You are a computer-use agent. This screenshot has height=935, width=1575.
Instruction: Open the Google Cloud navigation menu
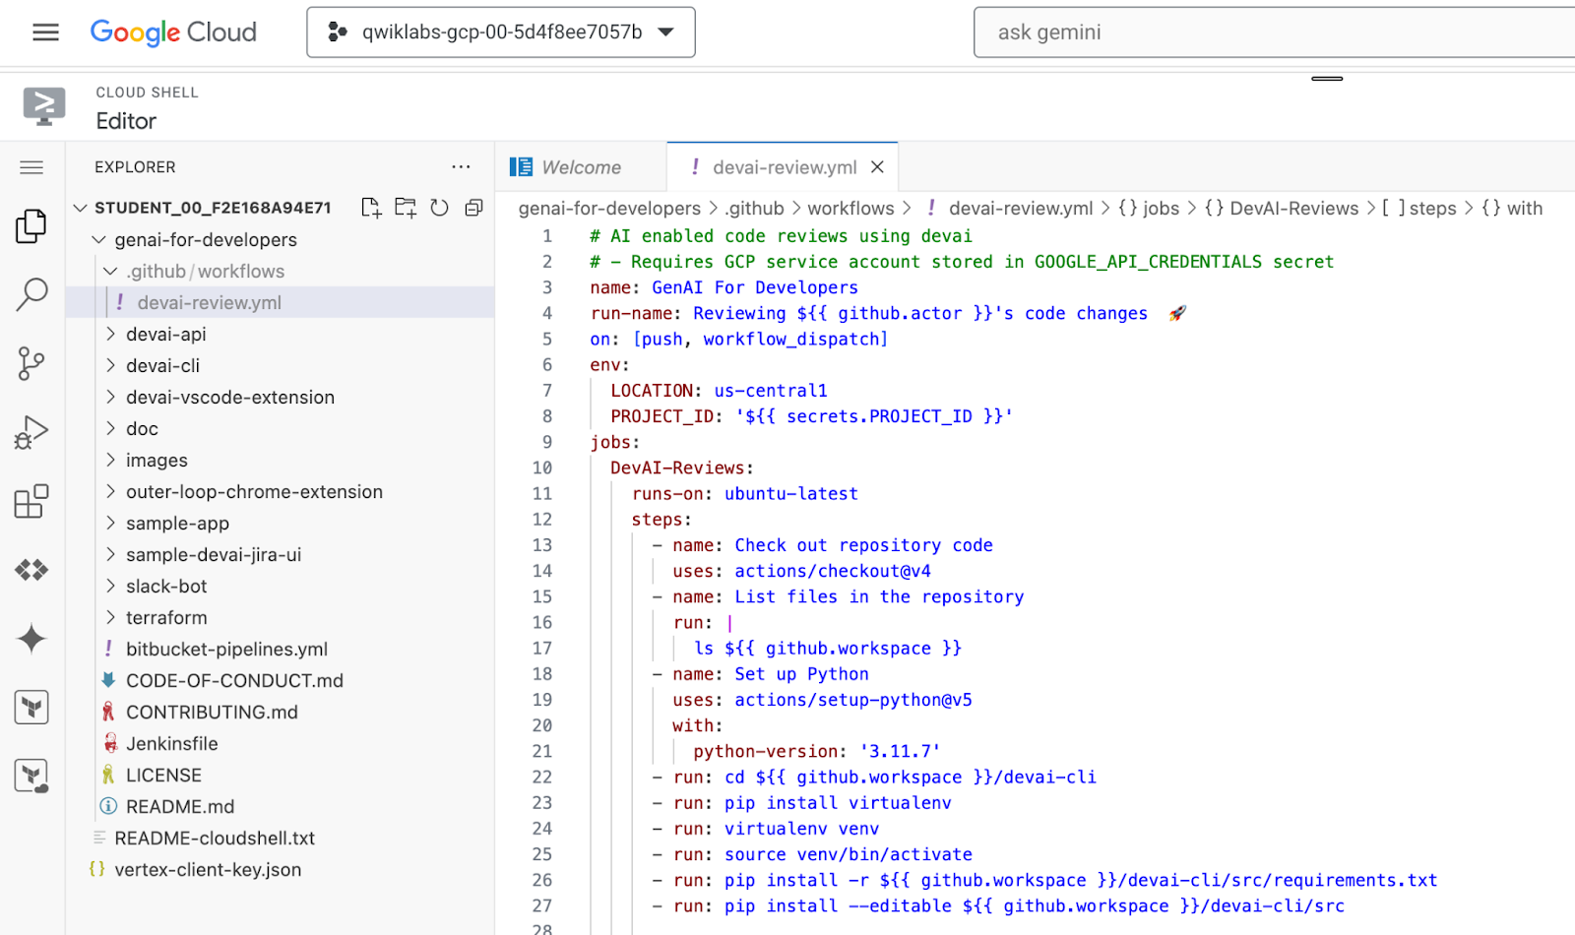[45, 32]
